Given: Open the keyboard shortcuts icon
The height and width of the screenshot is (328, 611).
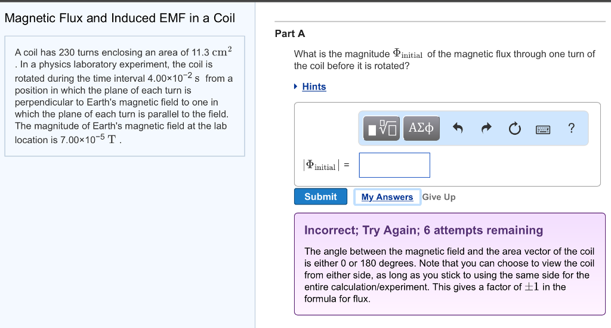Looking at the screenshot, I should coord(543,129).
